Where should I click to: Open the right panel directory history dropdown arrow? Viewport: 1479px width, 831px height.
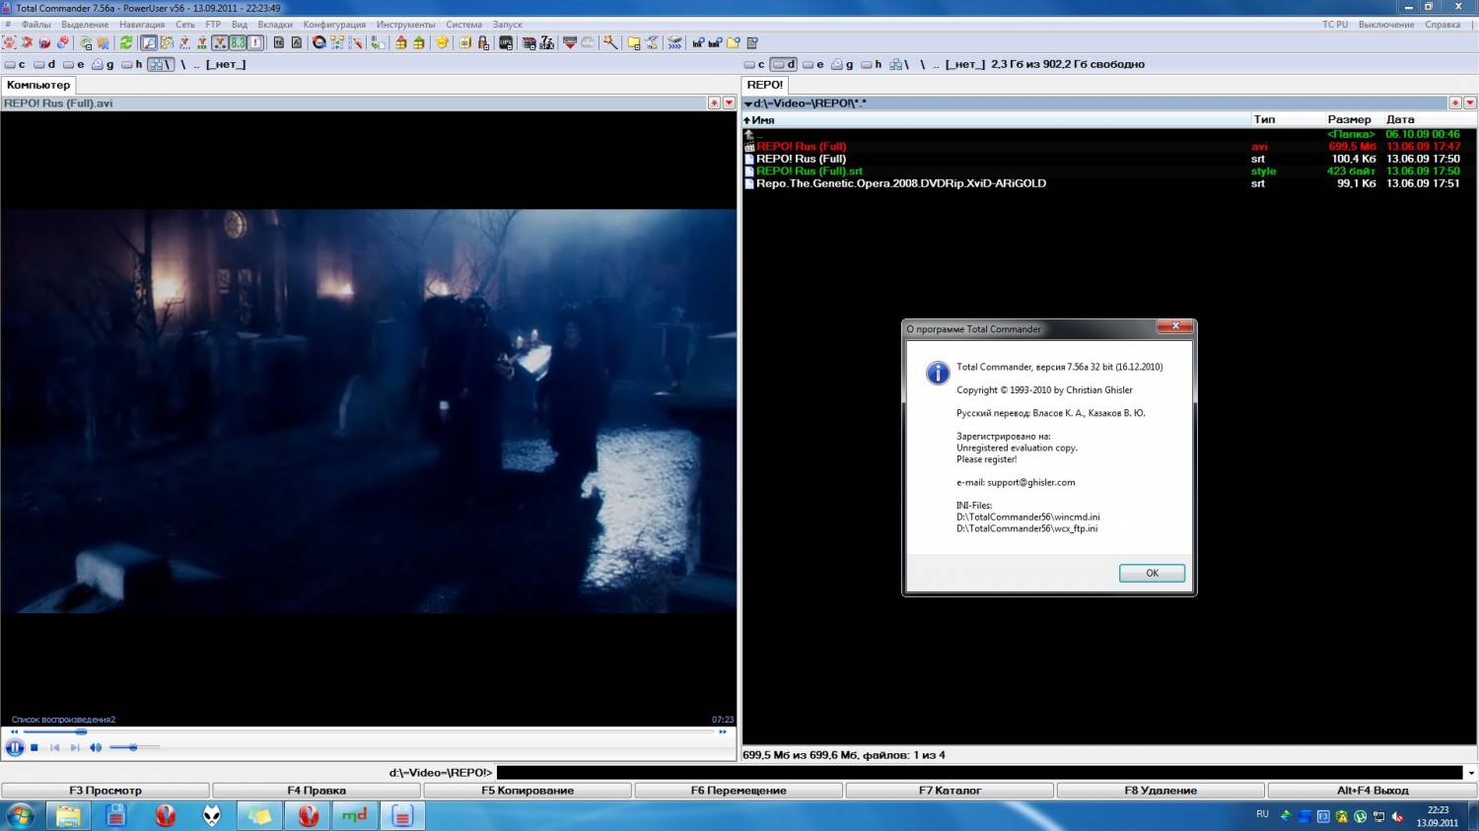click(1470, 103)
